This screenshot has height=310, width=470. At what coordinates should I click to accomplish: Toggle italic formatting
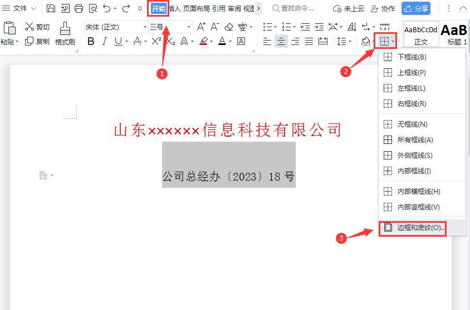[x=105, y=41]
